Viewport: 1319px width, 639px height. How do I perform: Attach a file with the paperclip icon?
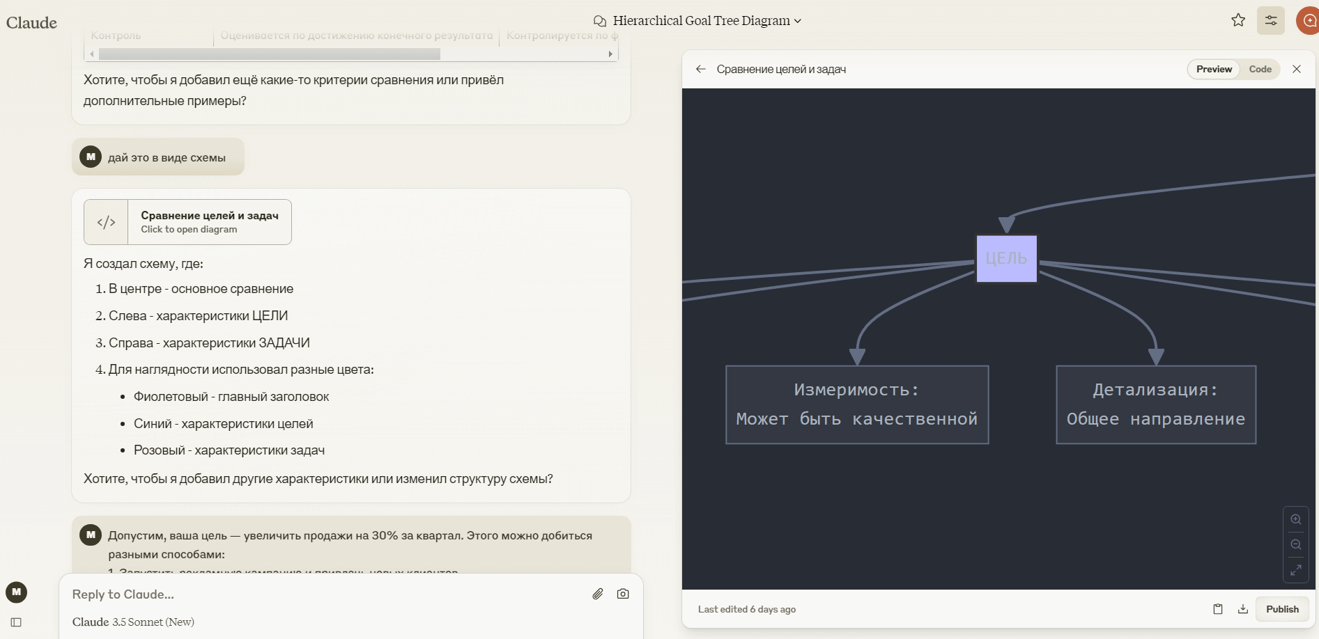[598, 594]
